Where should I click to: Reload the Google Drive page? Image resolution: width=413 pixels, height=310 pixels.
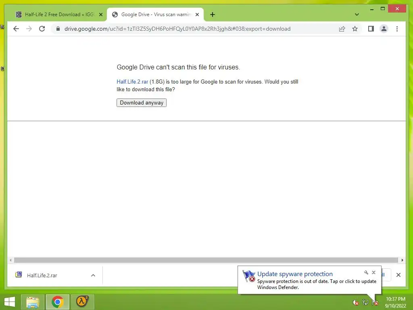tap(42, 29)
